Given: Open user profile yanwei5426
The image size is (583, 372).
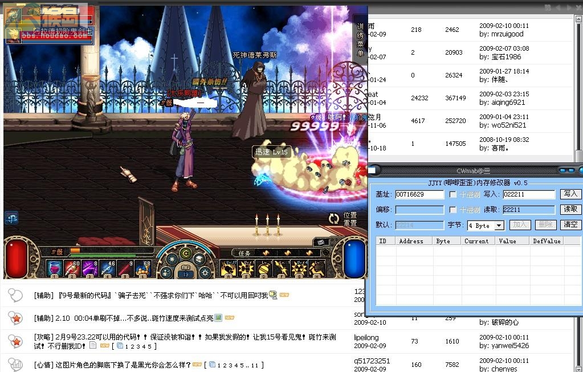Looking at the screenshot, I should 509,346.
